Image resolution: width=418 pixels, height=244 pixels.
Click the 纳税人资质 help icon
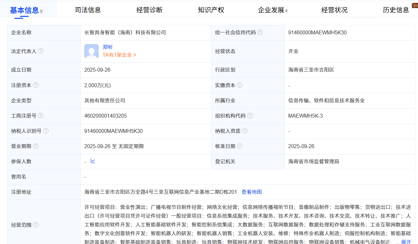(245, 131)
